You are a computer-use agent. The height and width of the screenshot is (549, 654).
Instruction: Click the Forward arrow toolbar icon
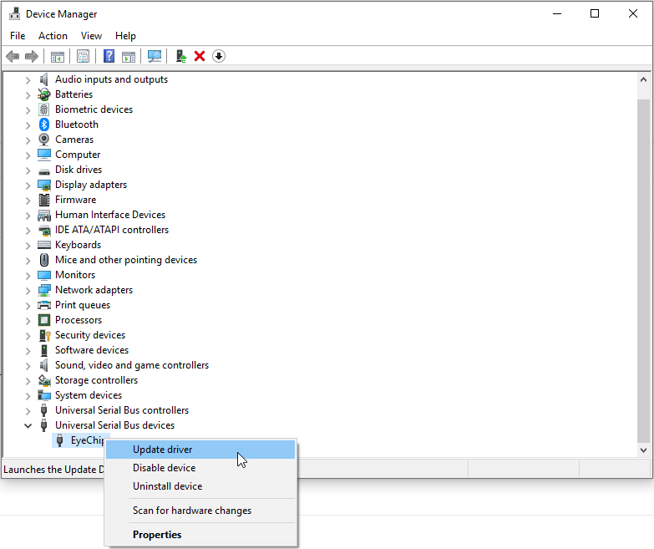[32, 56]
